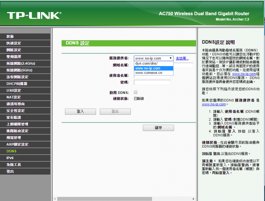265x201 pixels.
Task: Collapse the 服務提供者 provider dropdown
Action: (x=153, y=58)
